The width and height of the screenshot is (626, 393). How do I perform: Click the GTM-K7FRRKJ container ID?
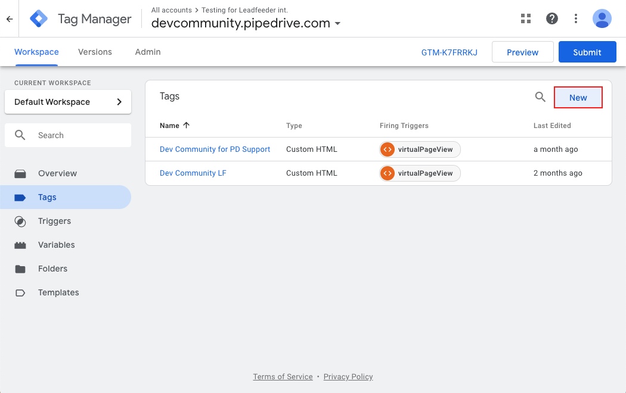[x=449, y=52]
